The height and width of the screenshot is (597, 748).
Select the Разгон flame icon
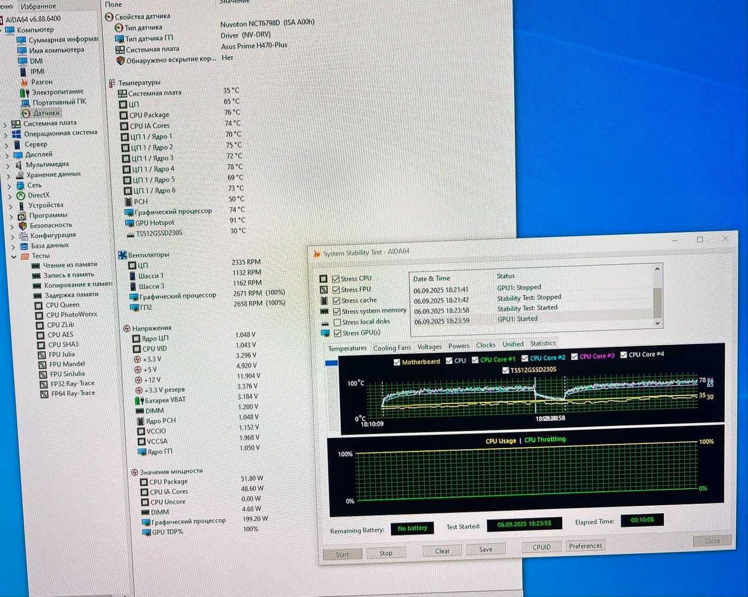(25, 82)
